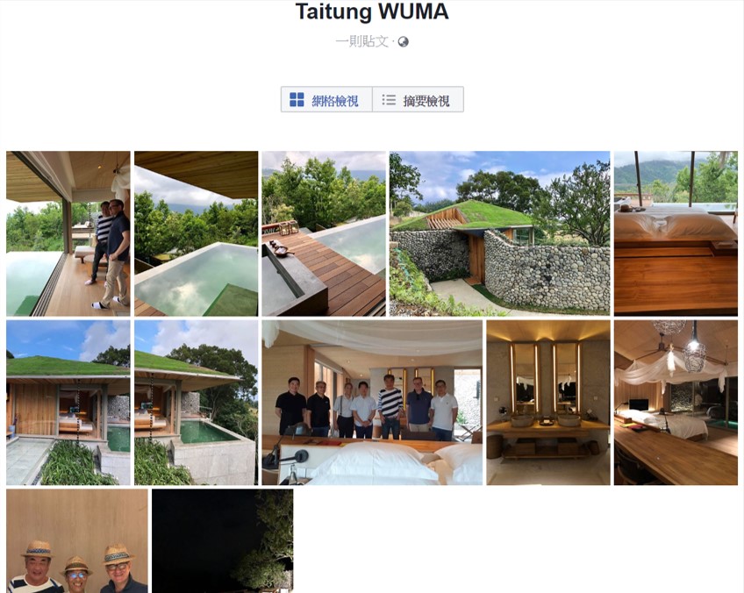Open front view of grass-roof villa photo
Viewport: 744px width, 593px height.
68,403
